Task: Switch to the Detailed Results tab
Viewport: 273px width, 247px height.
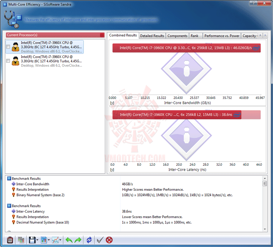Action: point(152,36)
